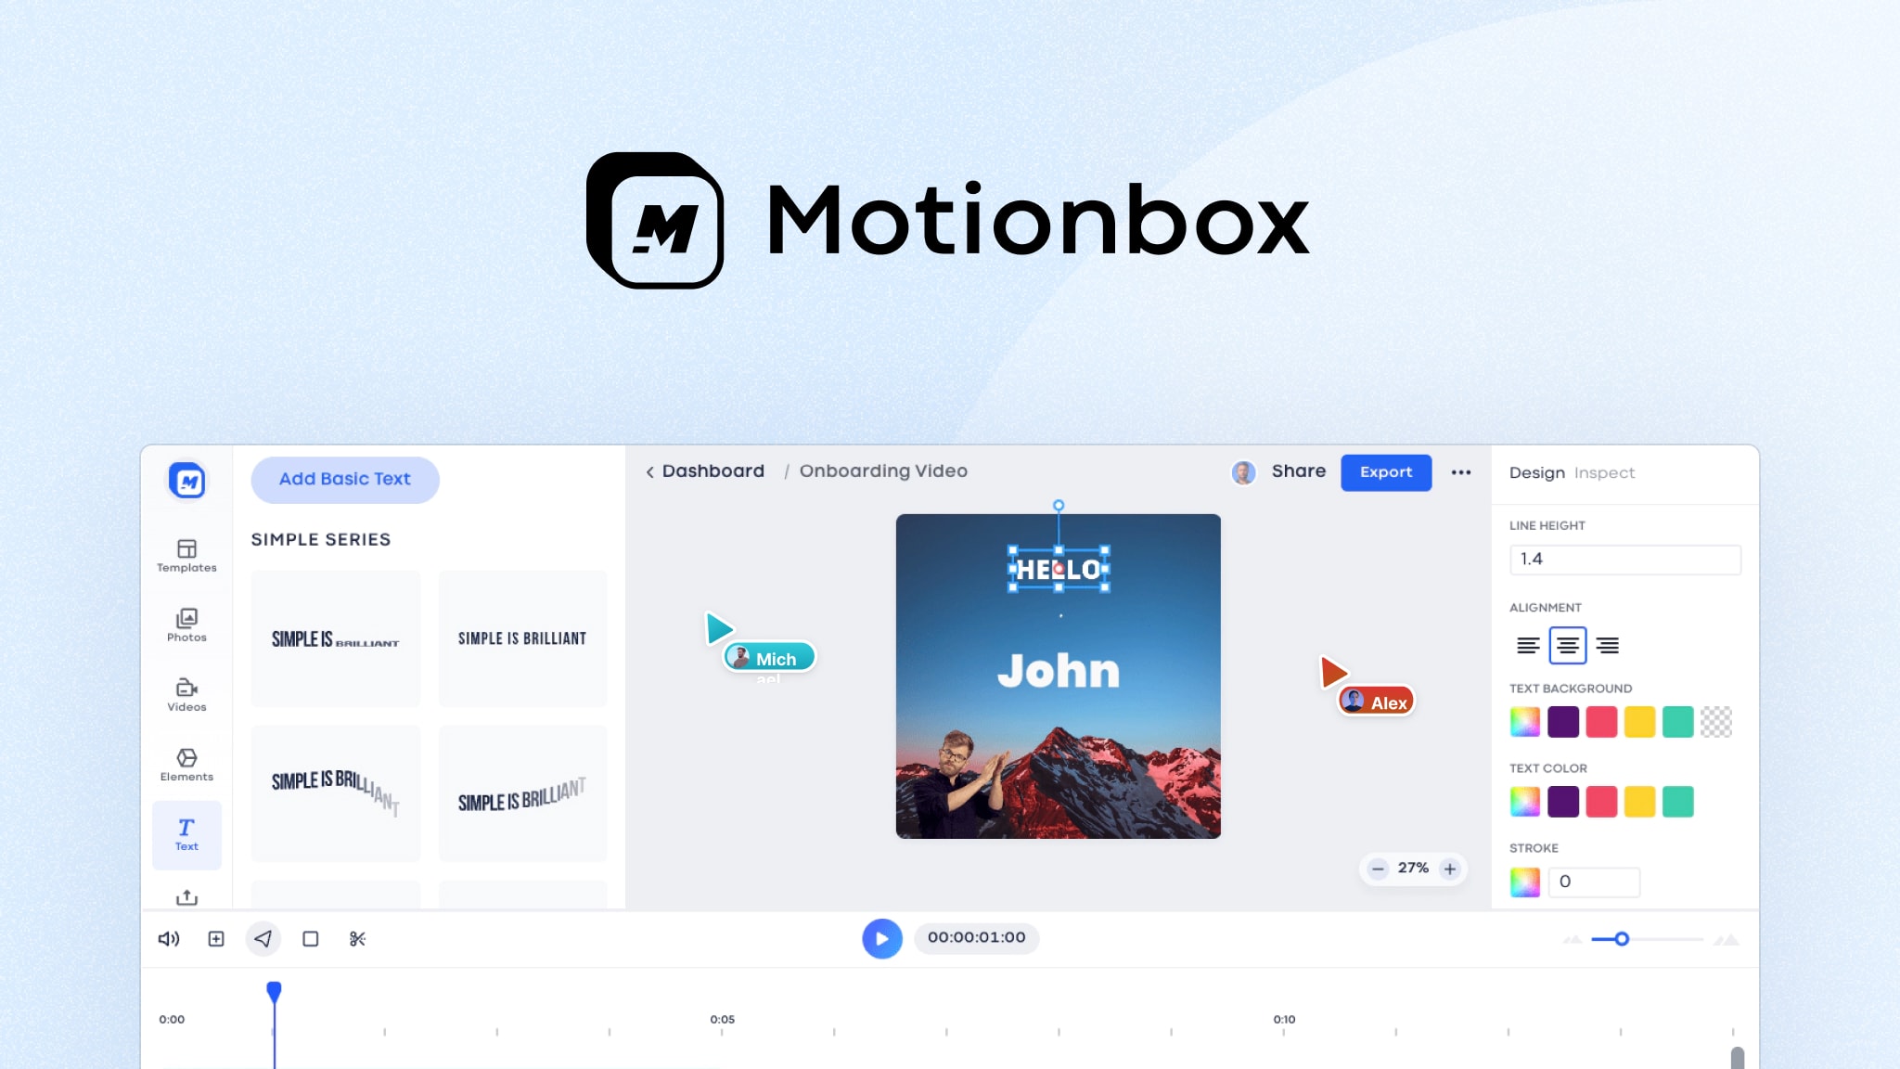Click the Export button
Screen dimensions: 1900x1069
click(x=1386, y=472)
